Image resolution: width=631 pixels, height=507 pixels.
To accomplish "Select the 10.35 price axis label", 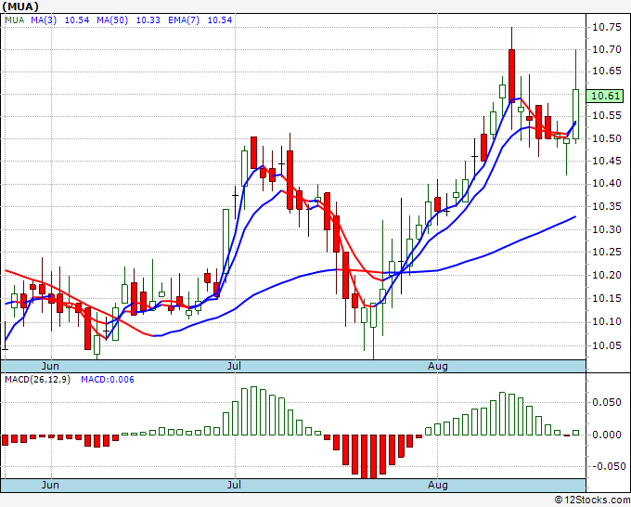I will (607, 206).
